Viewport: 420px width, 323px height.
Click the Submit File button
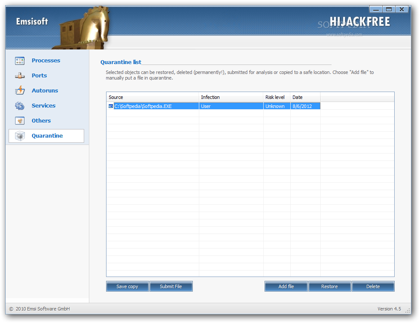[x=171, y=286]
